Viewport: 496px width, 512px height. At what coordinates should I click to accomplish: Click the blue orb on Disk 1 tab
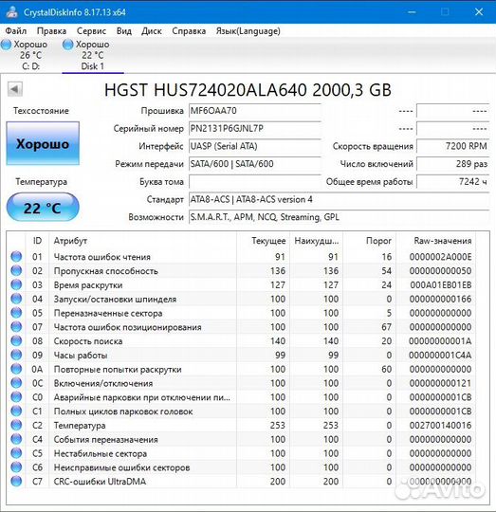(67, 45)
